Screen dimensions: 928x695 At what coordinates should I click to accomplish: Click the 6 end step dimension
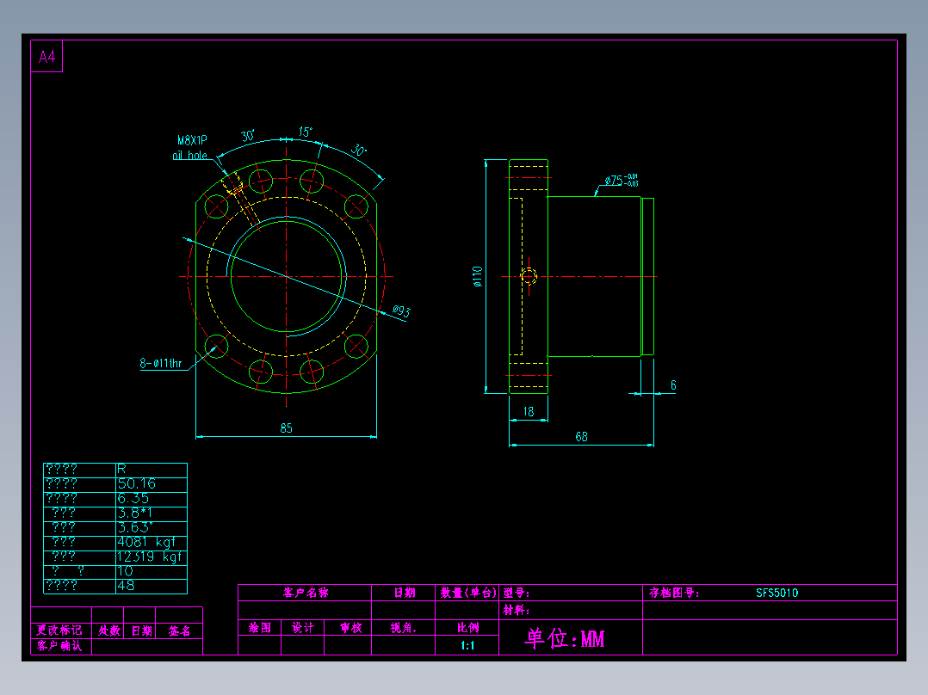click(x=673, y=385)
